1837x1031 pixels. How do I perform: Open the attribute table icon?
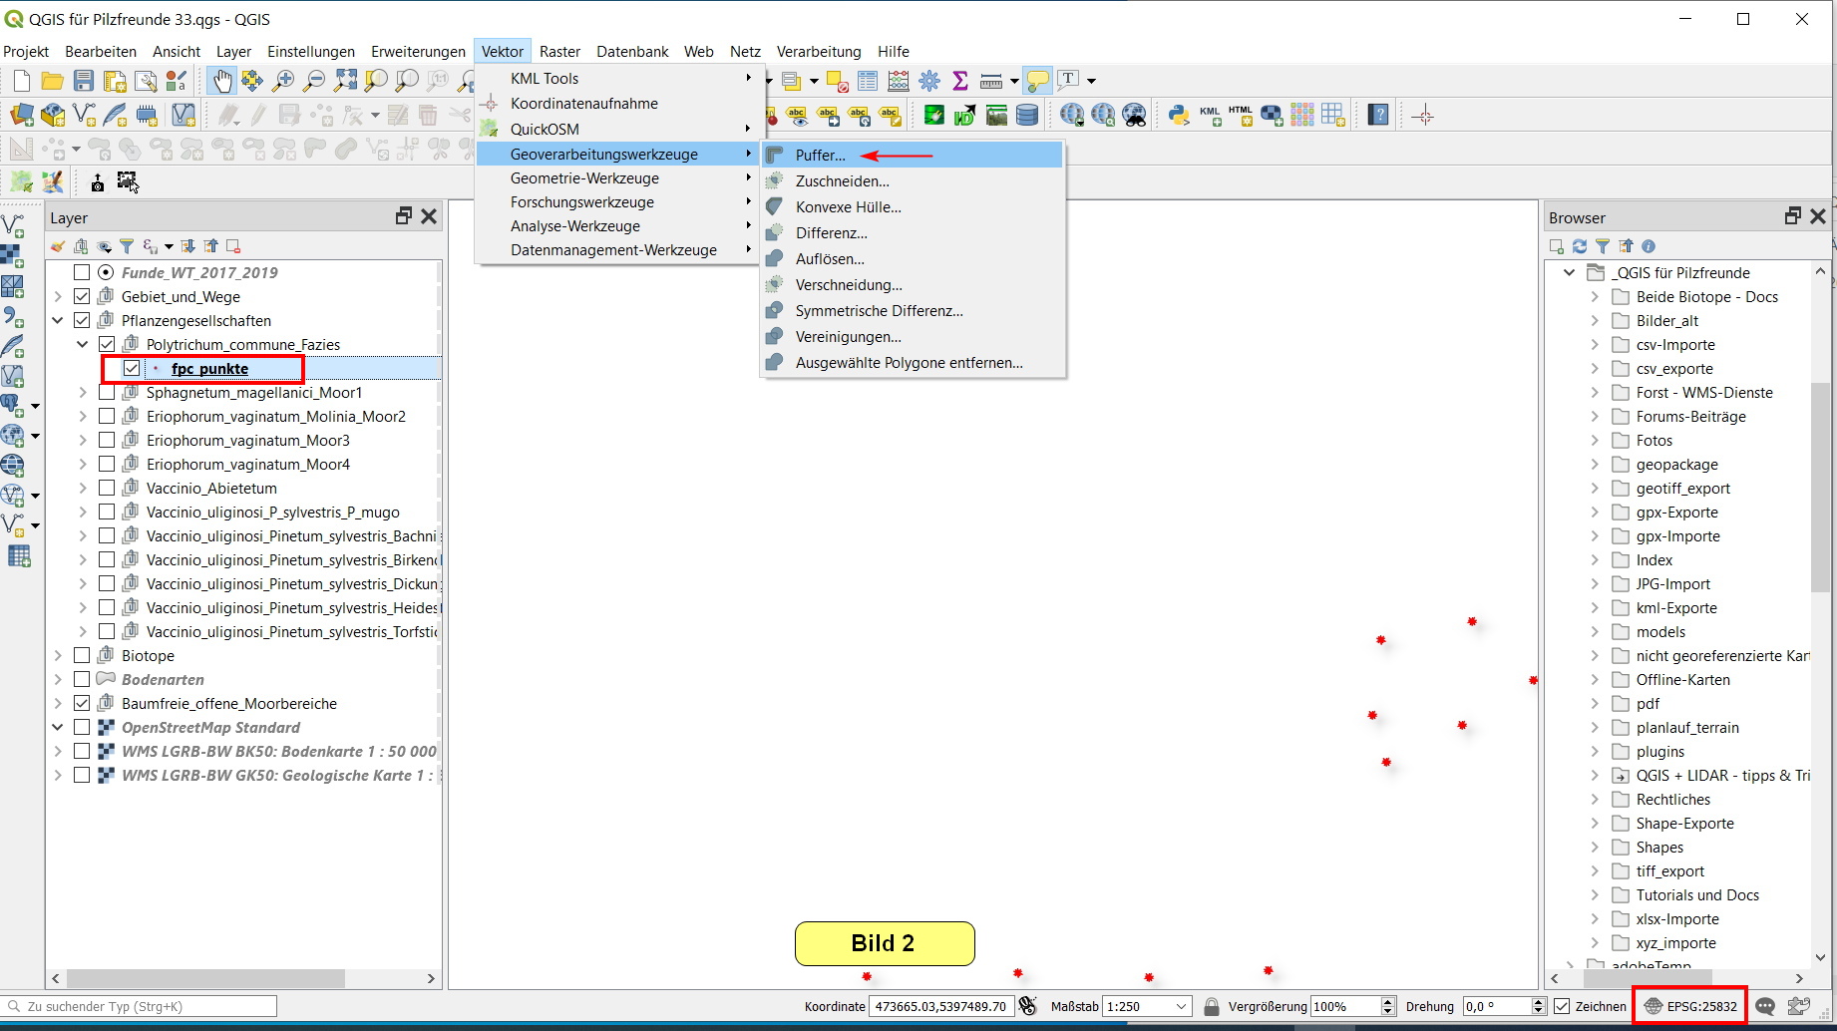pos(868,81)
